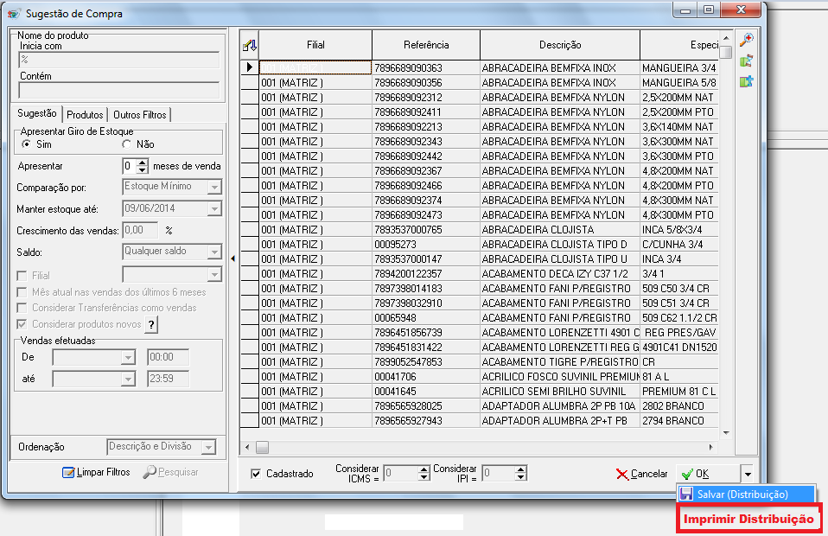Open the Vendas efetuadas até date dropdown
This screenshot has height=536, width=828.
pos(128,380)
